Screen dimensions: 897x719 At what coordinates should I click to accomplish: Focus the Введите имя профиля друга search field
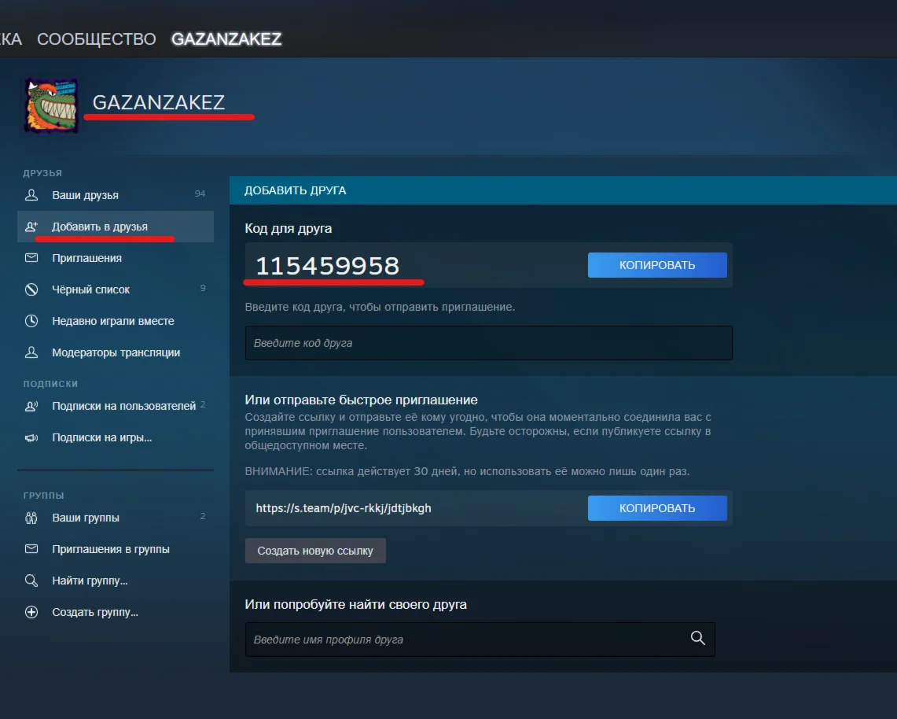[x=480, y=640]
